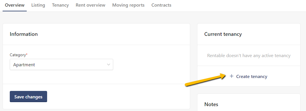The height and width of the screenshot is (111, 306).
Task: Click the Save changes button
Action: click(28, 97)
